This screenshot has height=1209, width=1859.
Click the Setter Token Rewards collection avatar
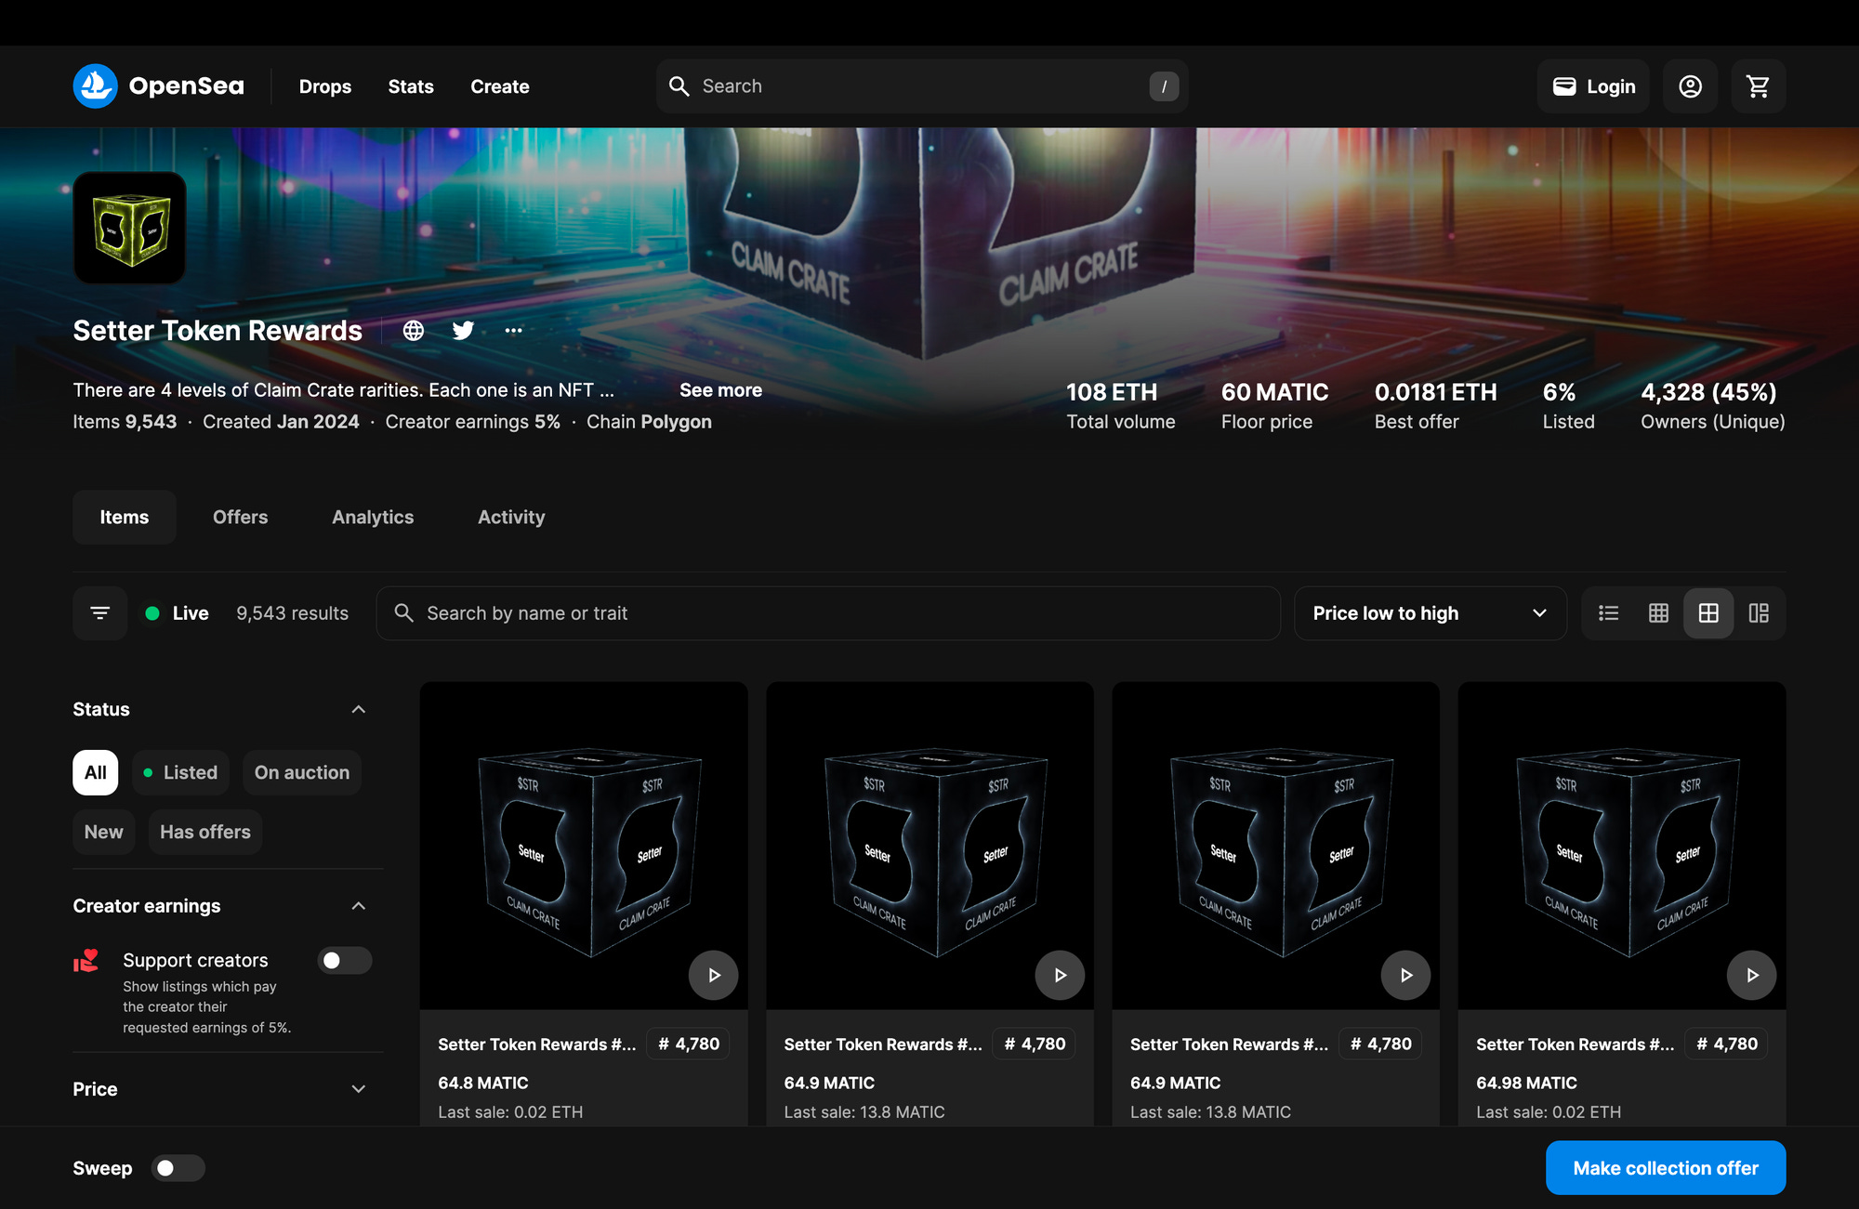pyautogui.click(x=130, y=228)
